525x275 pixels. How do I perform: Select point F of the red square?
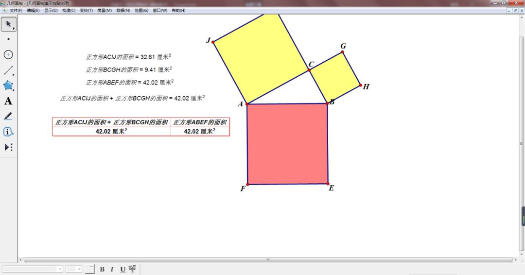(247, 184)
